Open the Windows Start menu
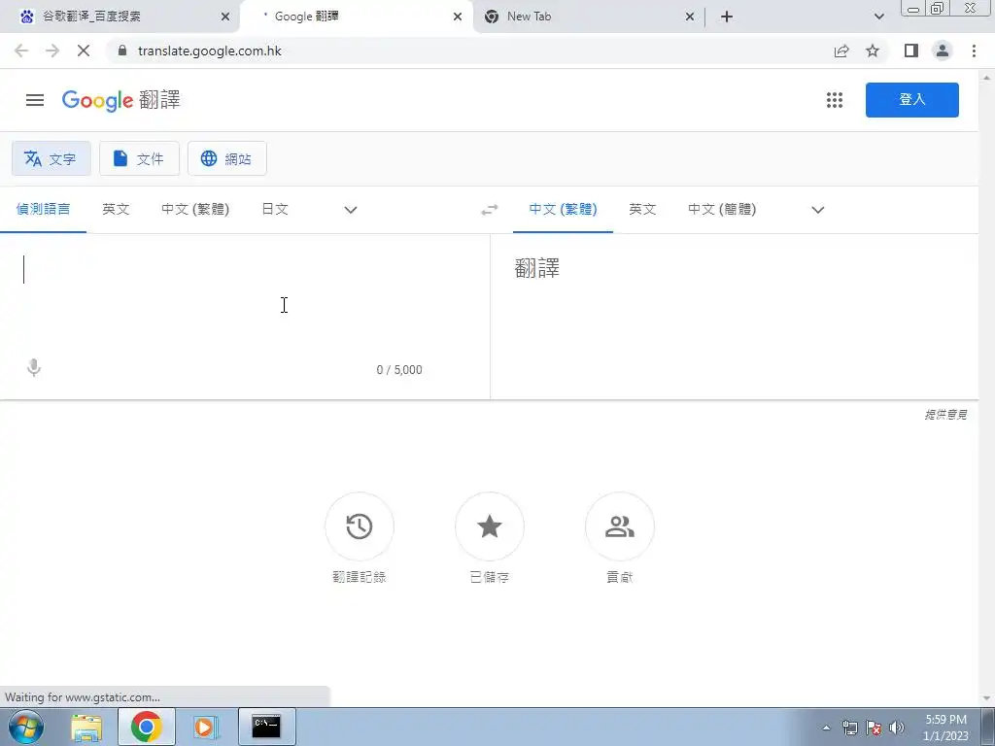995x746 pixels. 26,727
